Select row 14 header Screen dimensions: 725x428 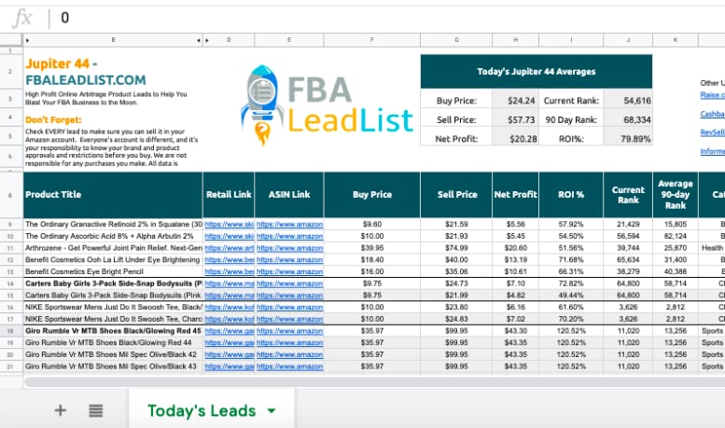pos(10,283)
